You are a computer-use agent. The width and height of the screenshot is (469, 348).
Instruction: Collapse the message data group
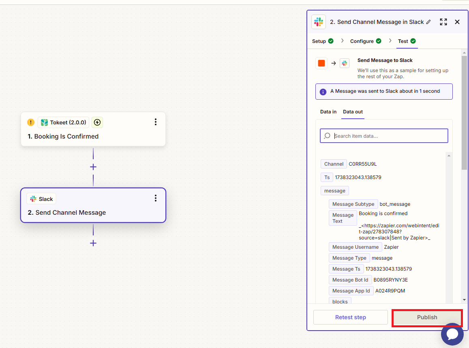tap(335, 191)
